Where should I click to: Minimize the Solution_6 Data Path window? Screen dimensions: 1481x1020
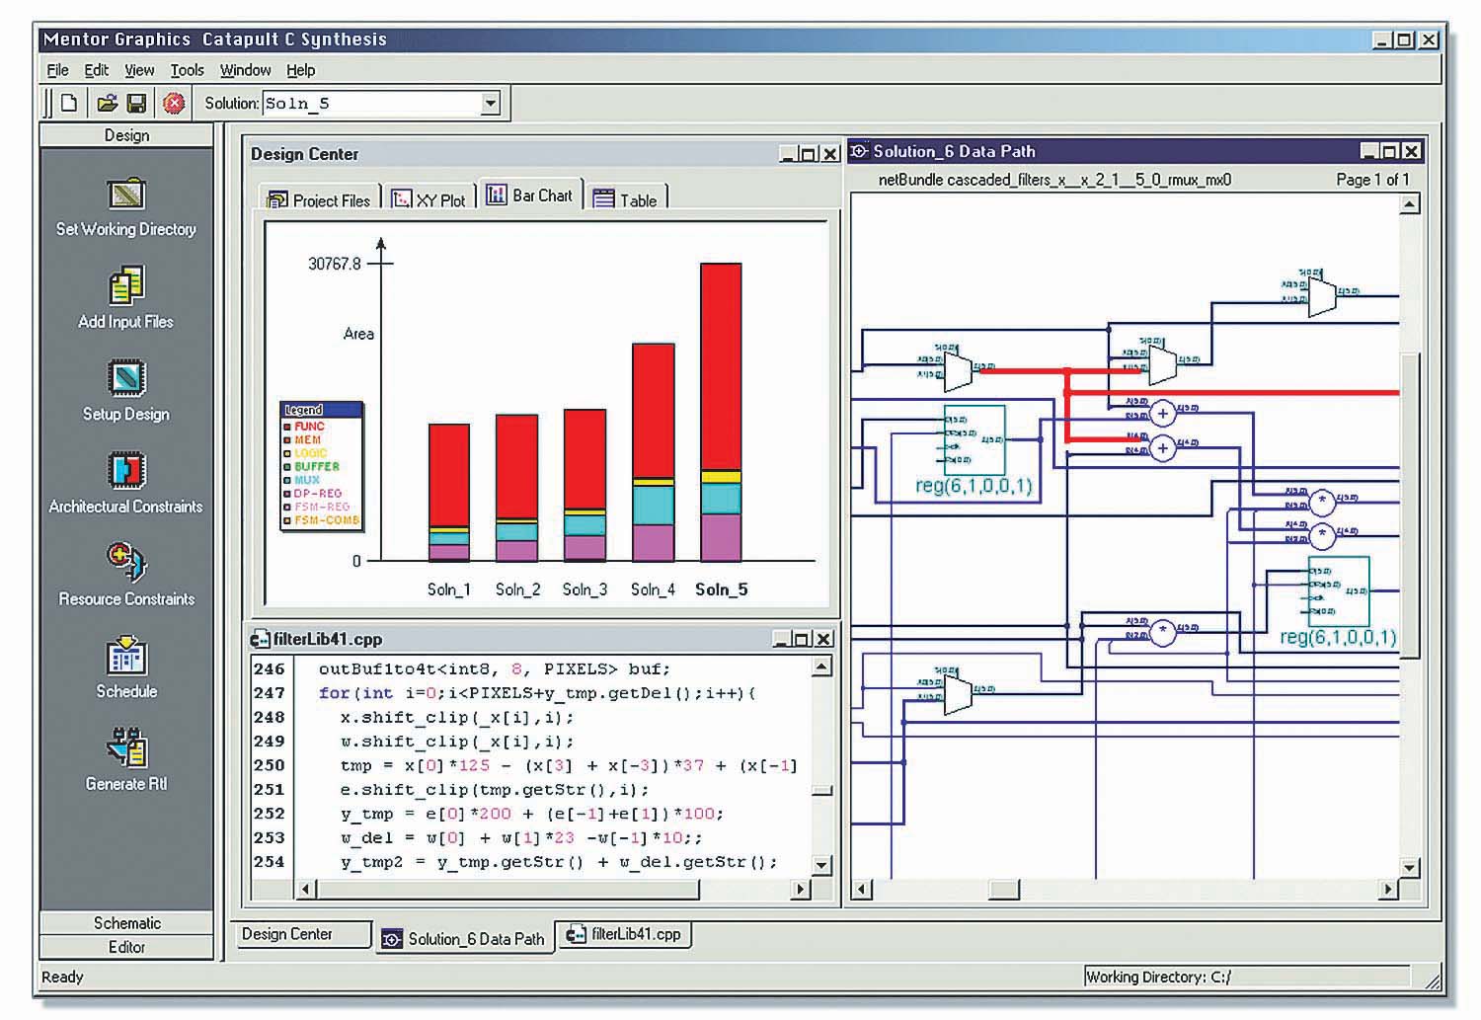click(x=1369, y=151)
